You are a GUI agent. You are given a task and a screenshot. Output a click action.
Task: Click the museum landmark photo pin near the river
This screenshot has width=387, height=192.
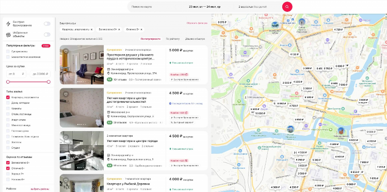coord(291,129)
